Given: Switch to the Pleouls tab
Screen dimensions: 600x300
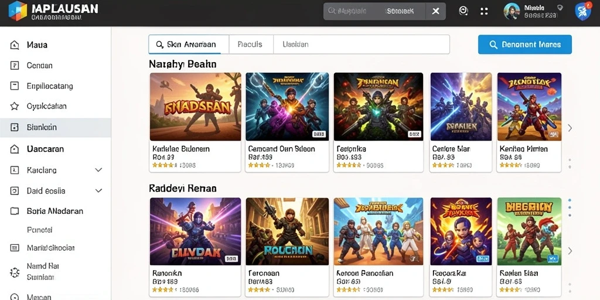Looking at the screenshot, I should pos(251,45).
